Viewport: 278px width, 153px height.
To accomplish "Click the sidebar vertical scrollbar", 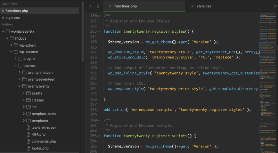I will point(83,31).
